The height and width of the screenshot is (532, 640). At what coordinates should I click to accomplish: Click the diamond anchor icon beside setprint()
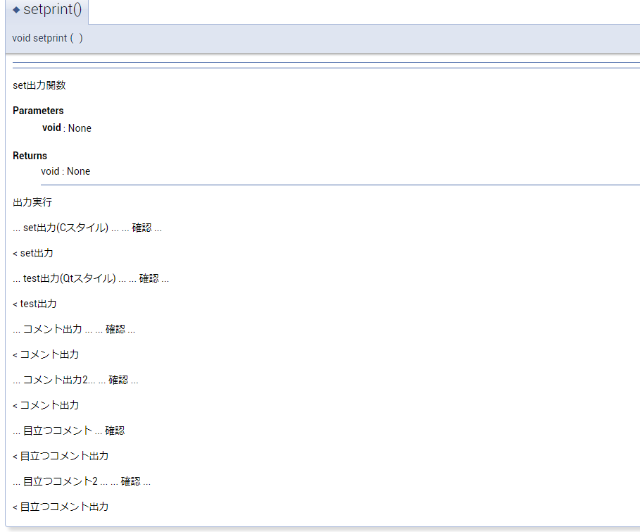tap(18, 11)
